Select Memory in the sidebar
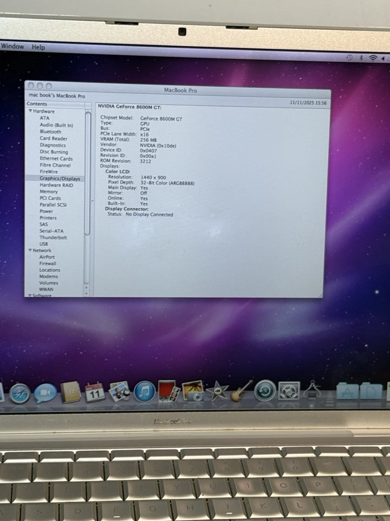This screenshot has width=390, height=521. (48, 192)
